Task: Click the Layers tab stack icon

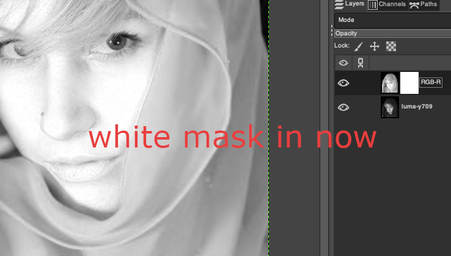Action: tap(339, 5)
